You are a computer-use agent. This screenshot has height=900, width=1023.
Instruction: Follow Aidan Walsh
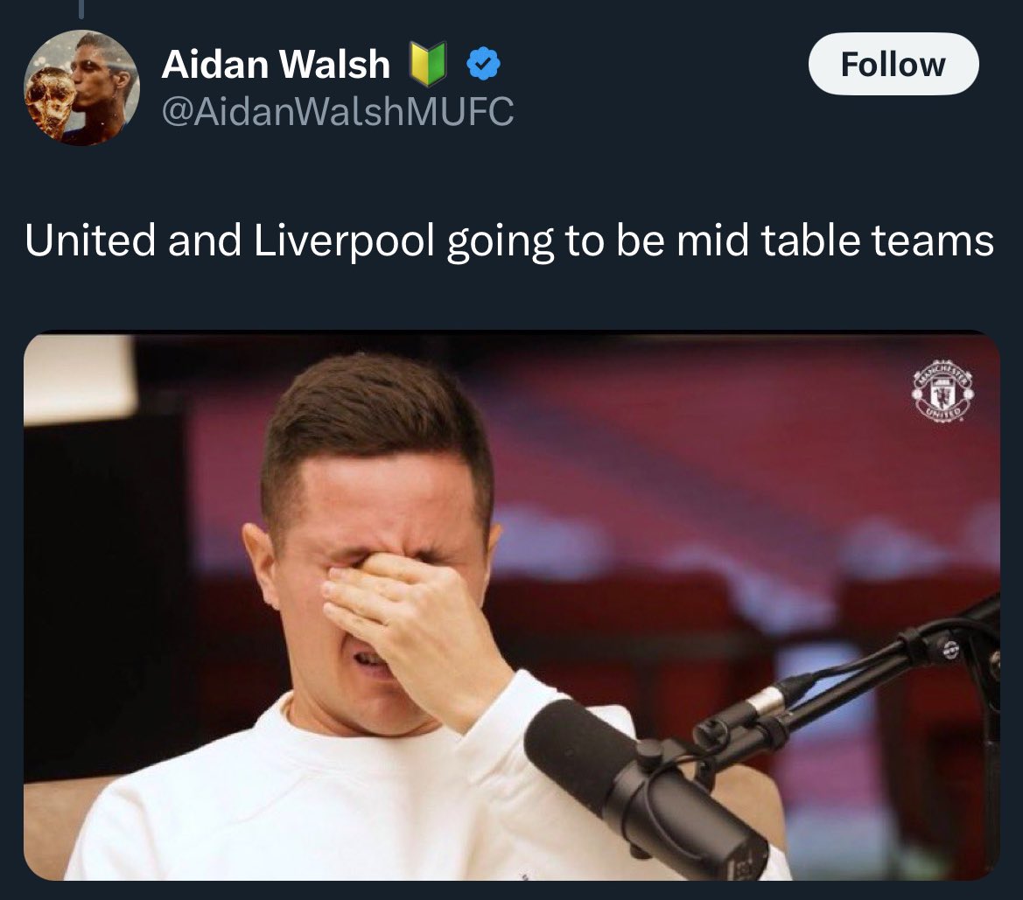pos(893,64)
